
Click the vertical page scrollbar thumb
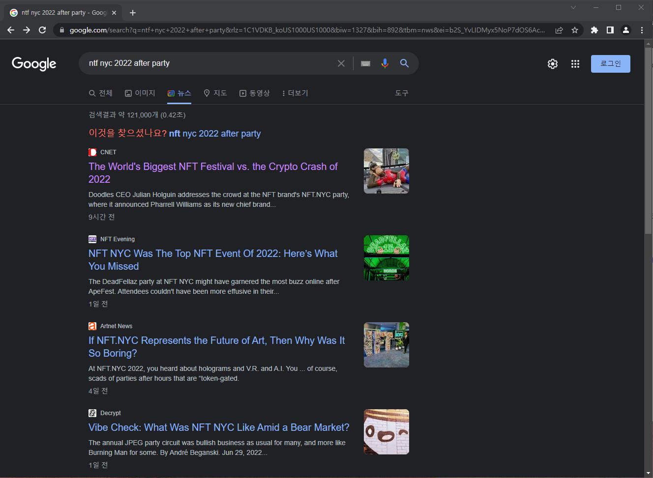tap(649, 141)
